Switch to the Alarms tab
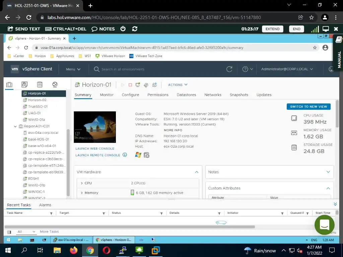Screen dimensions: 343x257 (45, 205)
